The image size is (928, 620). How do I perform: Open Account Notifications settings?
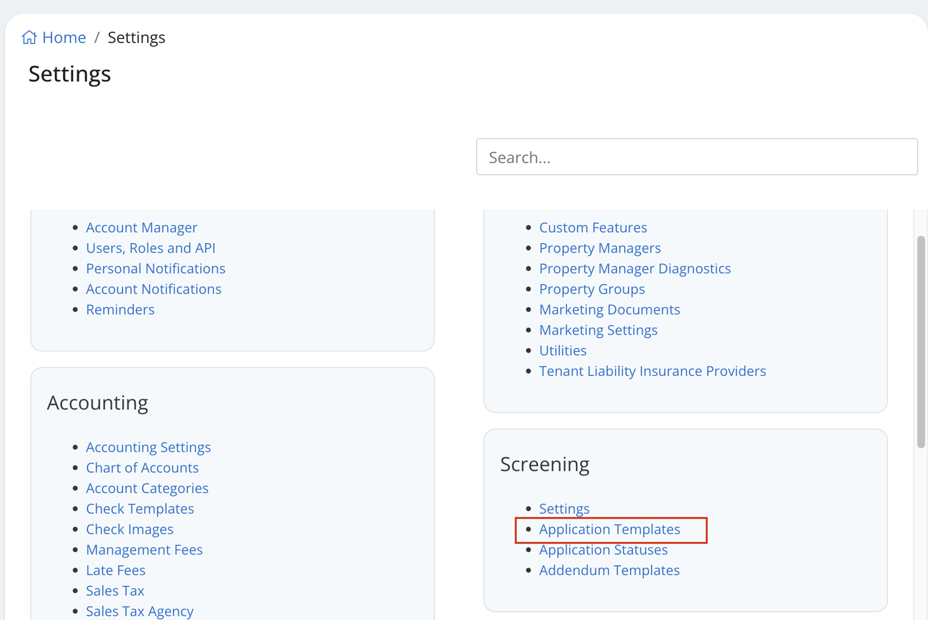(154, 289)
